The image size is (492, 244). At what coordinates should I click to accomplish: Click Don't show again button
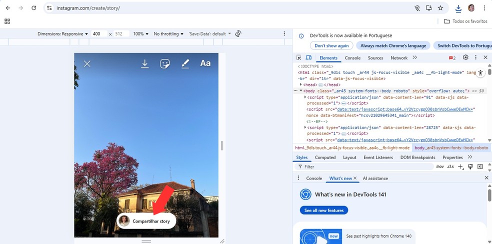(331, 46)
